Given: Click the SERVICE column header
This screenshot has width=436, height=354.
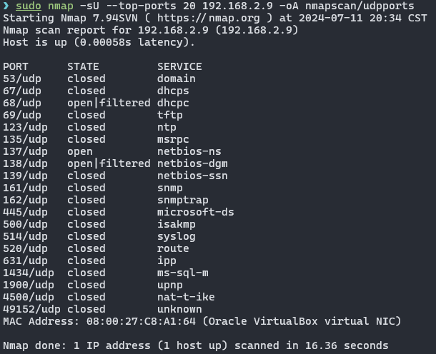Looking at the screenshot, I should pyautogui.click(x=179, y=66).
